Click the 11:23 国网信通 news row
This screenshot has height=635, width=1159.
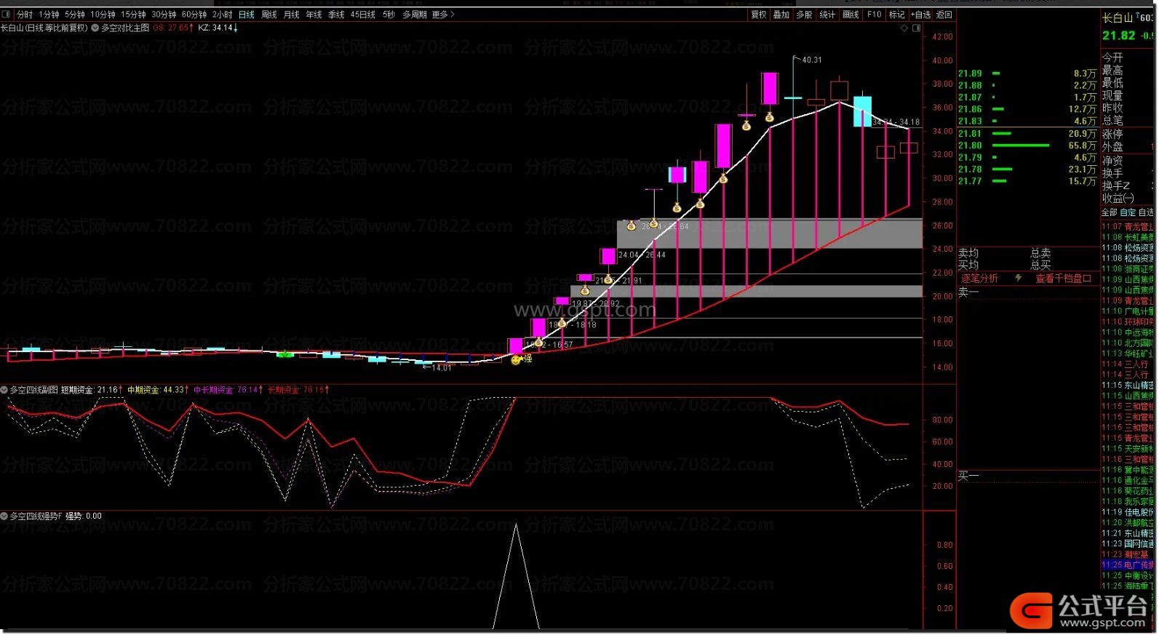click(1128, 543)
